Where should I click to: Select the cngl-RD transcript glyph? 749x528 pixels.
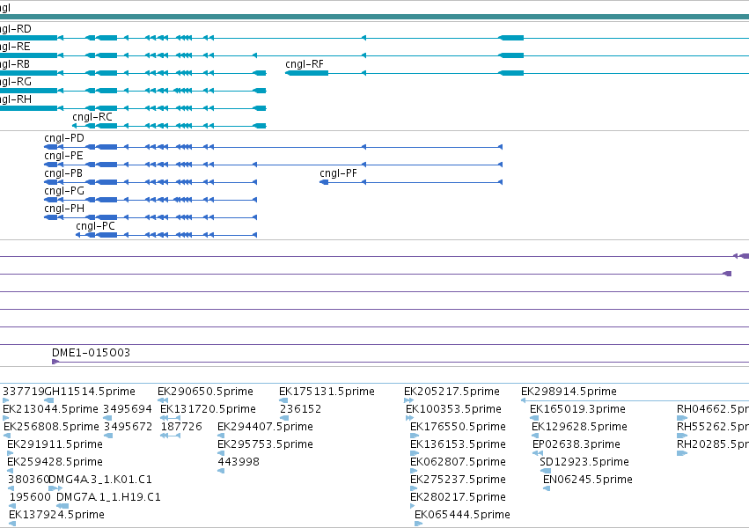point(375,38)
